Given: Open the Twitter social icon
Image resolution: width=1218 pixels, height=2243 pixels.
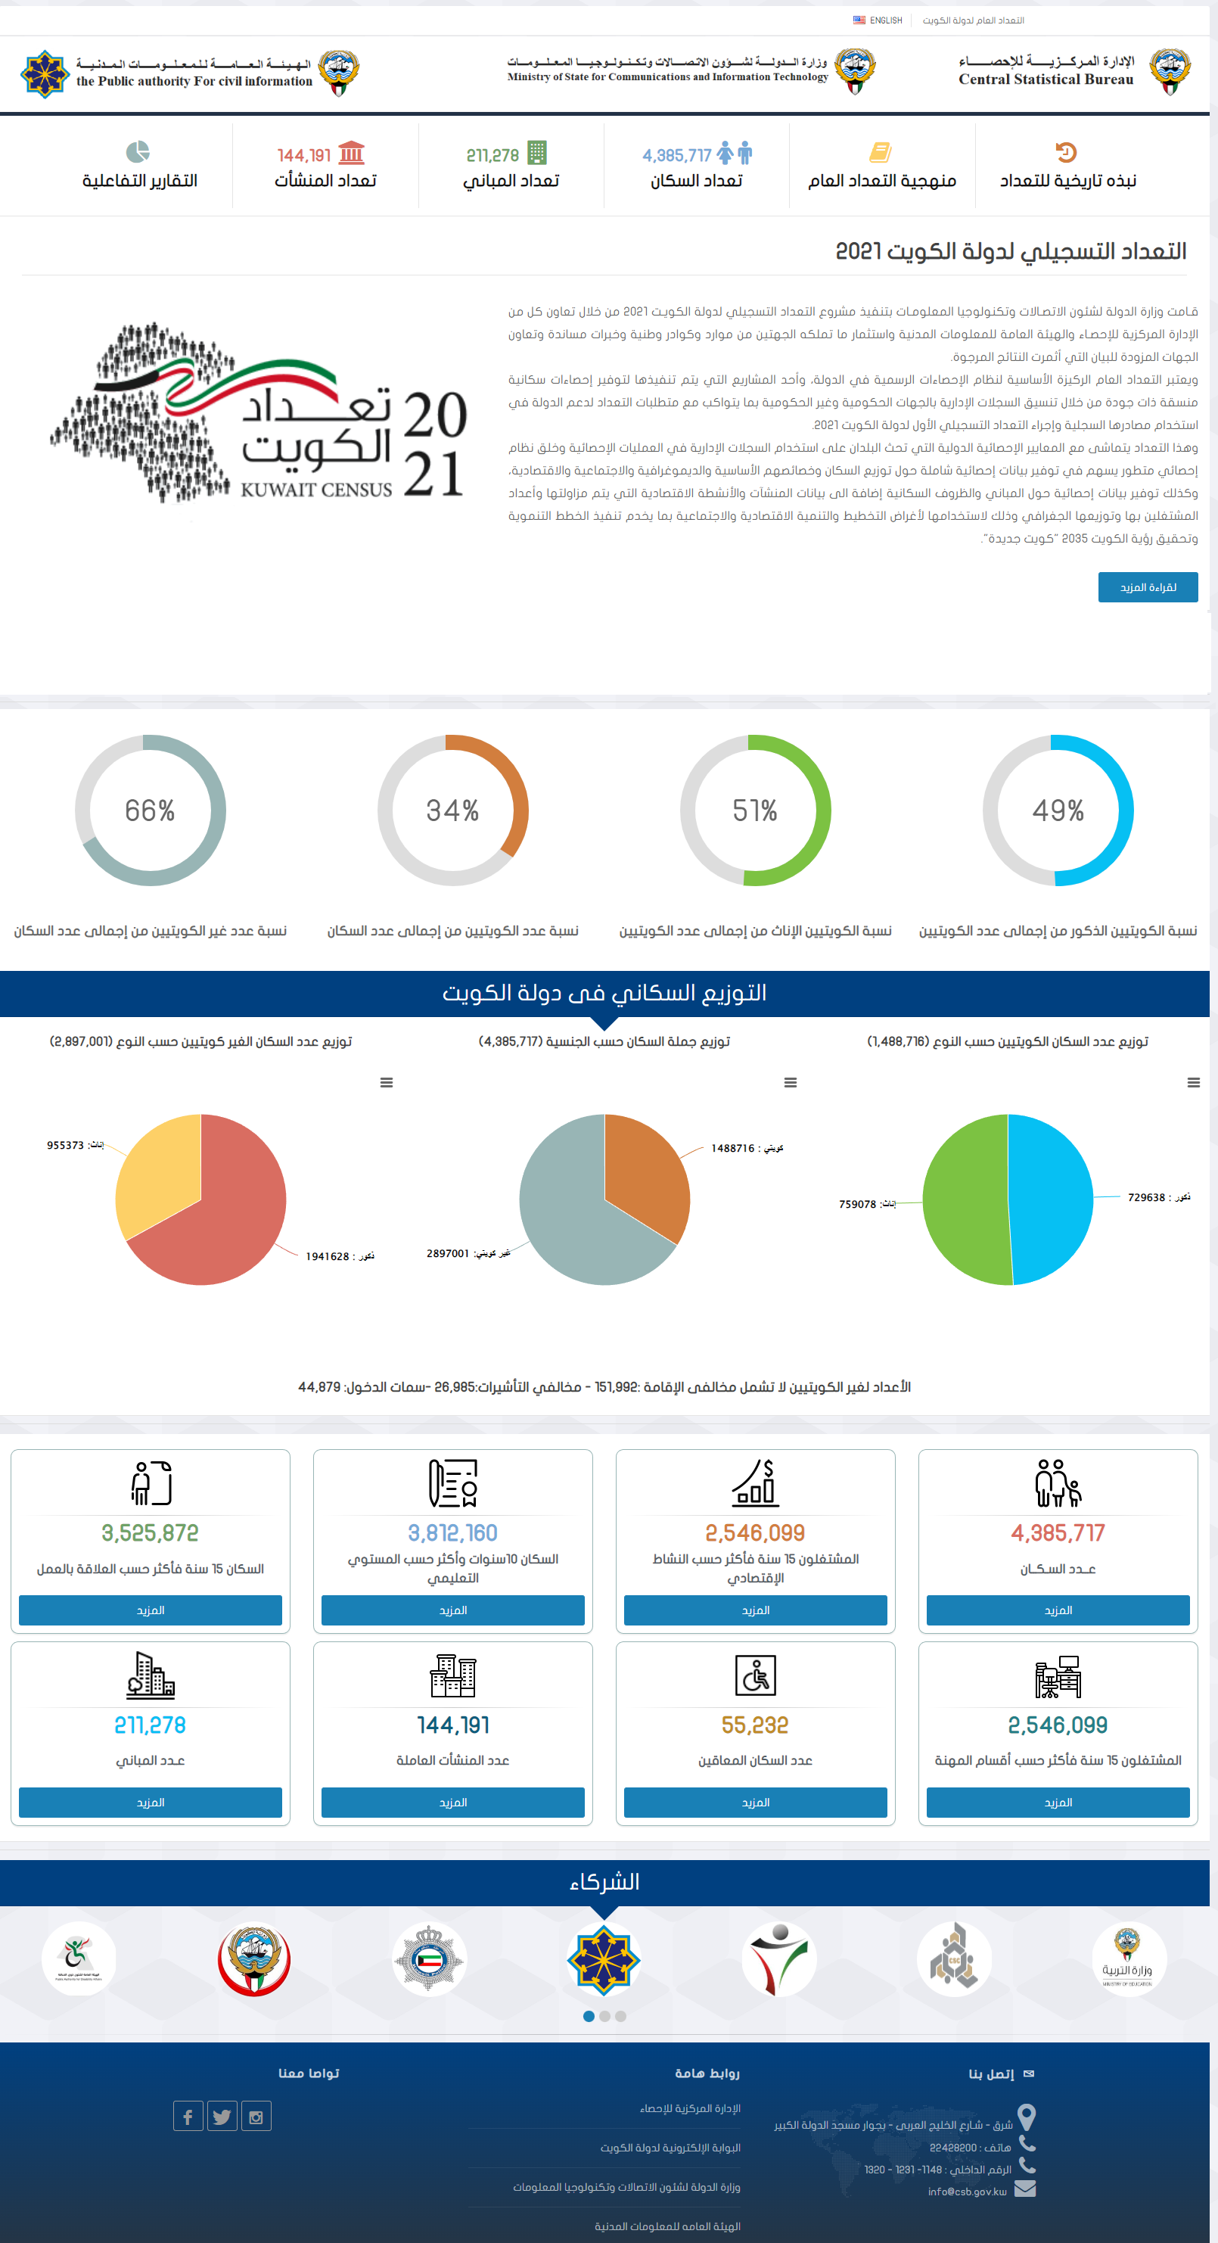Looking at the screenshot, I should [222, 2116].
